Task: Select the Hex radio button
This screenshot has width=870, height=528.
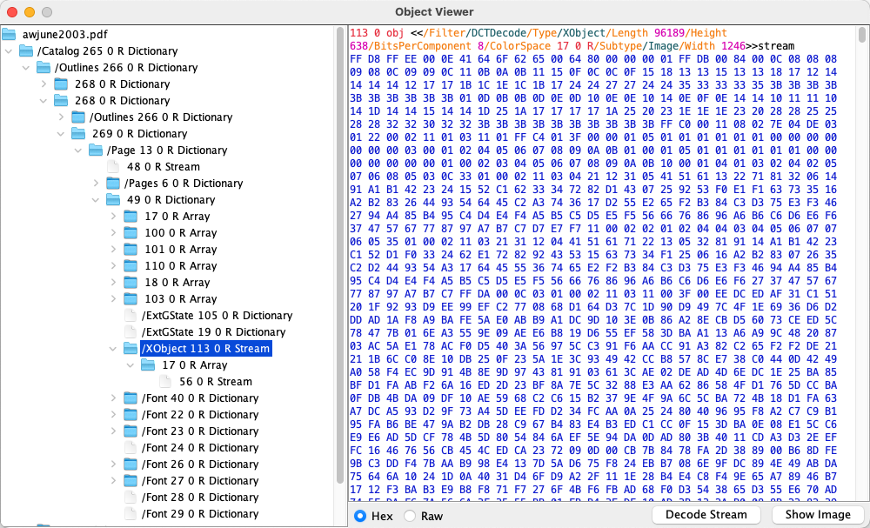Action: coord(360,516)
